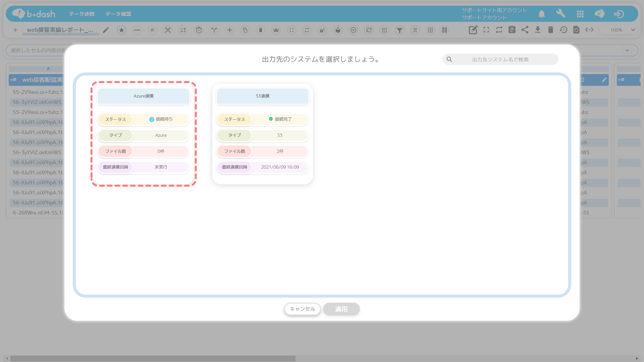Viewport: 644px width, 362px height.
Task: Click the b→dash logo
Action: (x=34, y=14)
